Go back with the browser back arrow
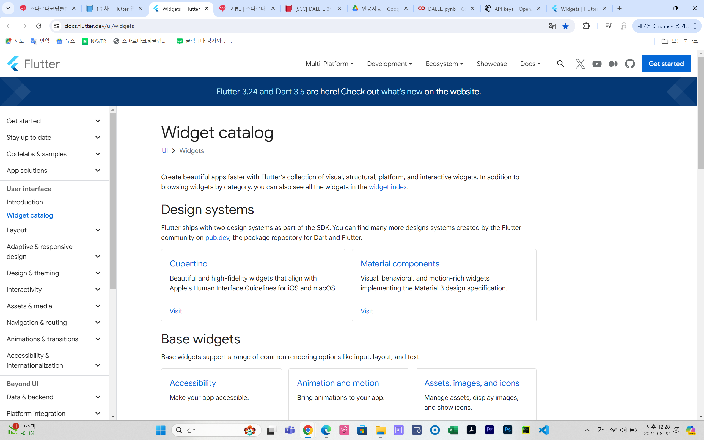704x440 pixels. (9, 26)
